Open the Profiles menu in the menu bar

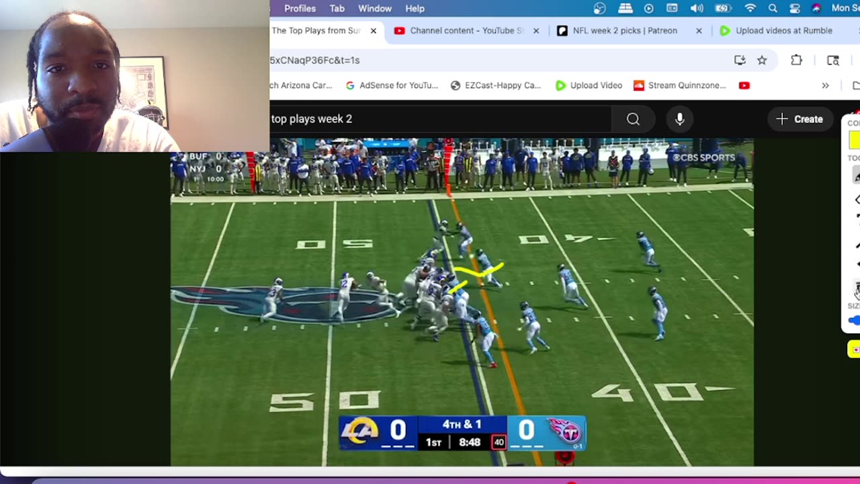[x=300, y=9]
